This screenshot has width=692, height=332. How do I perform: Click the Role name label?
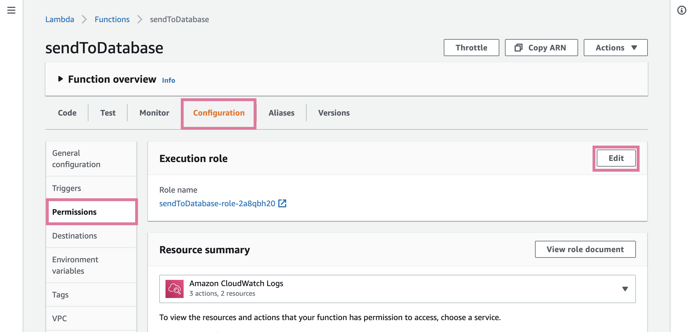(178, 190)
